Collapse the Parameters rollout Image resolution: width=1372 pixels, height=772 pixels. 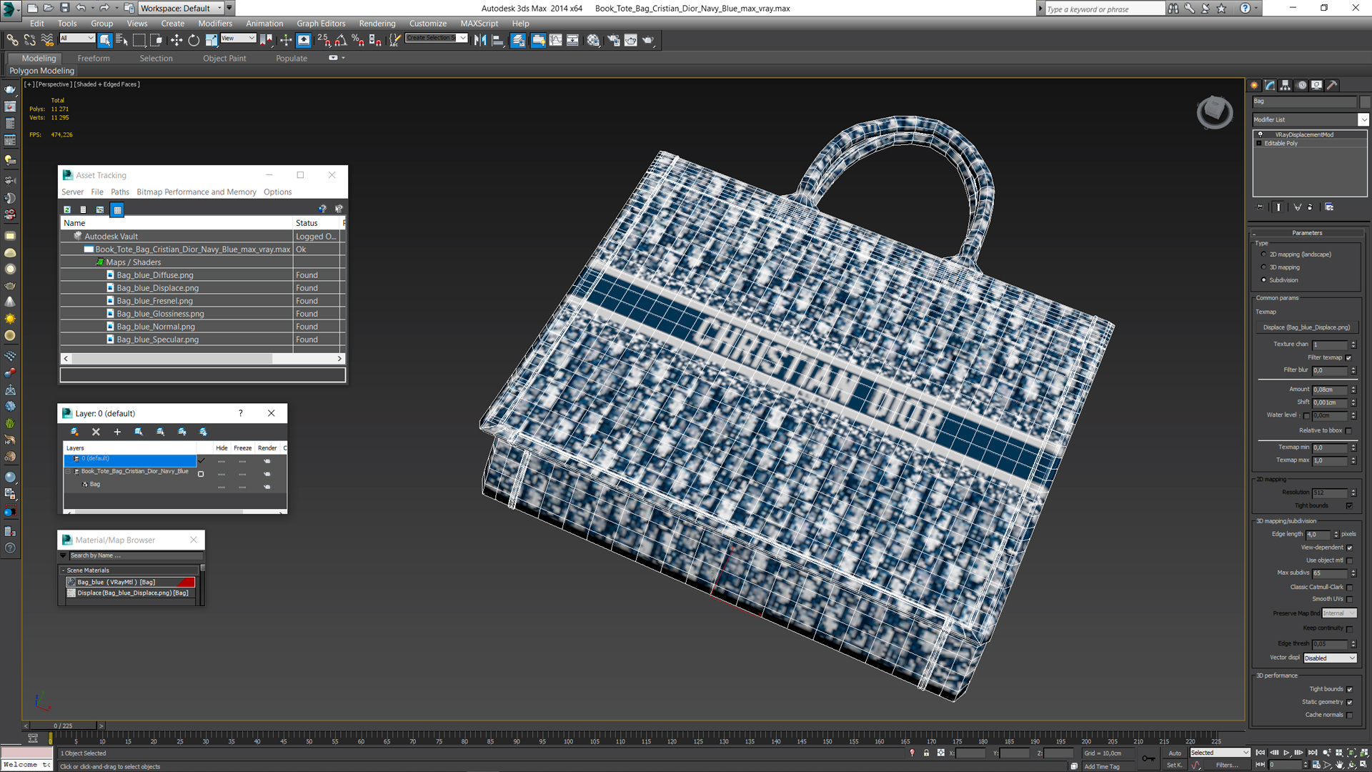point(1307,233)
